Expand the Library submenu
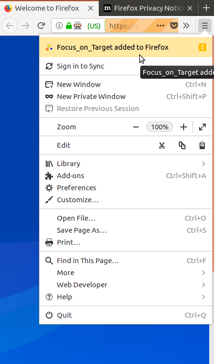The height and width of the screenshot is (364, 214). [126, 164]
